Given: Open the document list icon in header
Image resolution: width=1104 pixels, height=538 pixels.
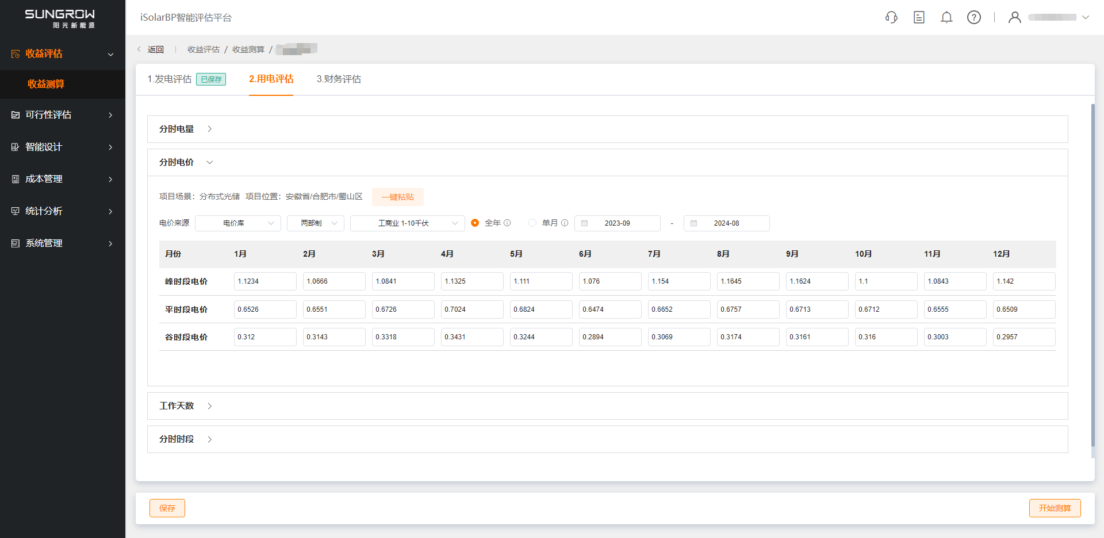Looking at the screenshot, I should tap(919, 17).
